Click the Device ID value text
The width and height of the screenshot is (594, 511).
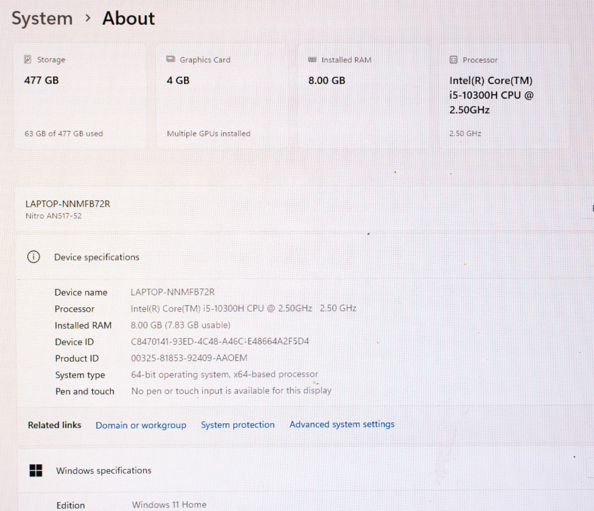pyautogui.click(x=220, y=341)
